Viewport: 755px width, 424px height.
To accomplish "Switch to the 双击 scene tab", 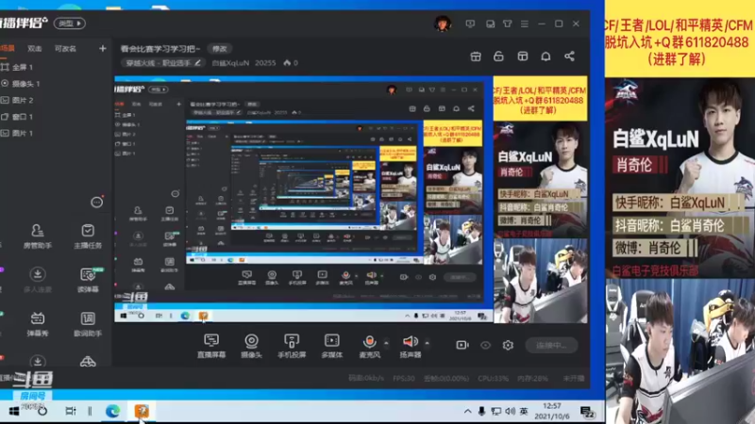I will coord(35,49).
